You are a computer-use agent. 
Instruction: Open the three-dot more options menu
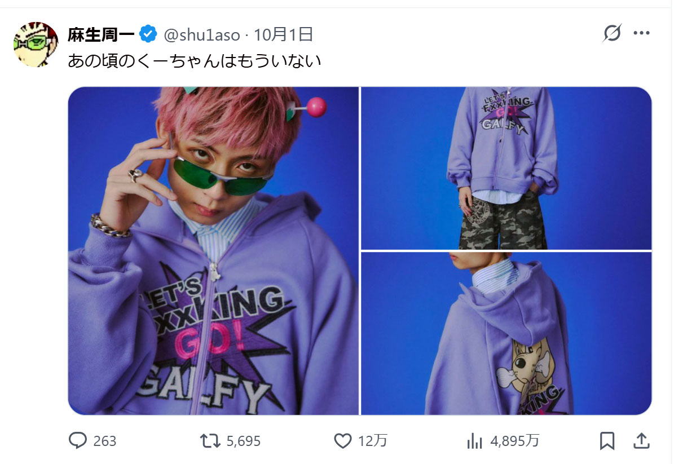coord(642,34)
